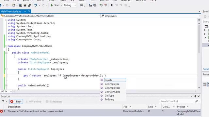Open the Start button dropdown arrow
This screenshot has height=117, width=209.
[61, 5]
